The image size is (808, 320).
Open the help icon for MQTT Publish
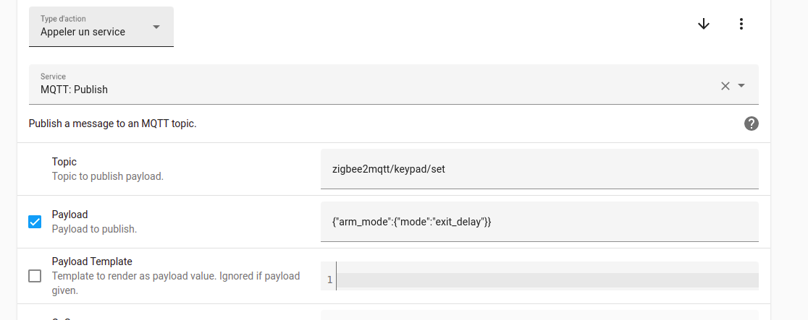click(752, 124)
